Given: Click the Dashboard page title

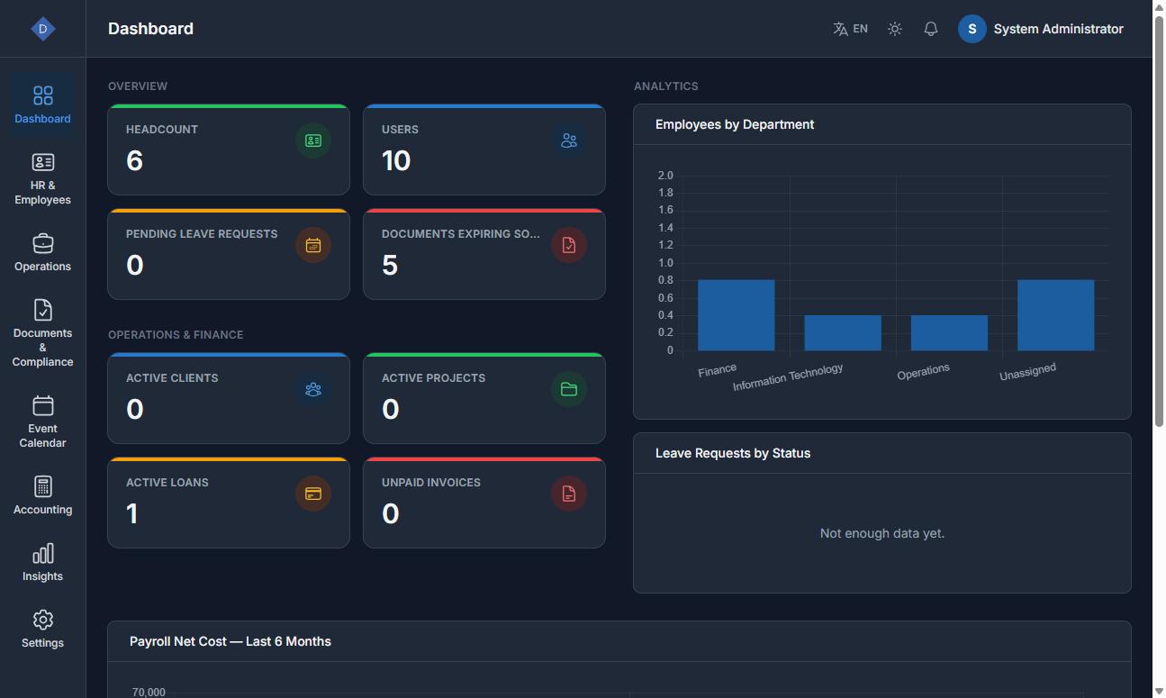Looking at the screenshot, I should point(150,29).
